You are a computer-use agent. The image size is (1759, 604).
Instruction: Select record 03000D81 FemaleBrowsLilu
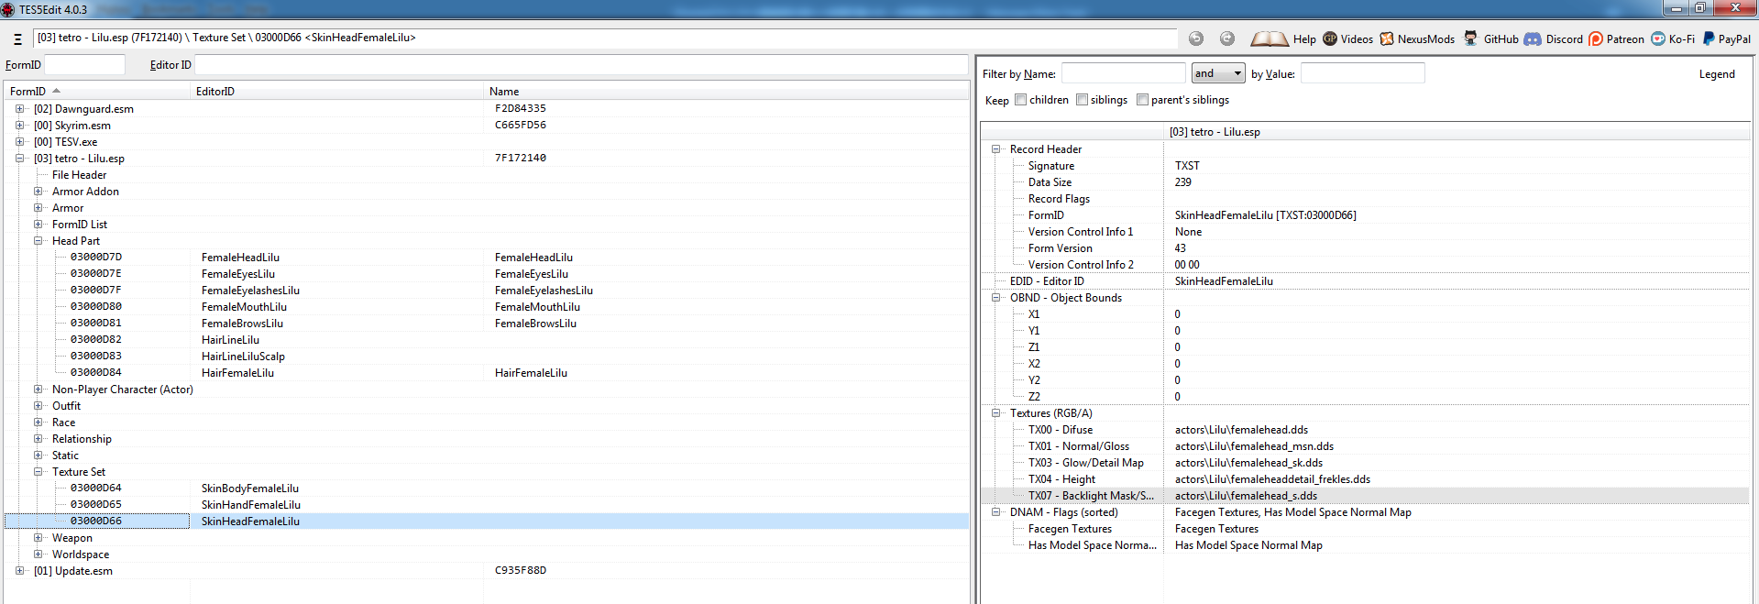pos(487,324)
